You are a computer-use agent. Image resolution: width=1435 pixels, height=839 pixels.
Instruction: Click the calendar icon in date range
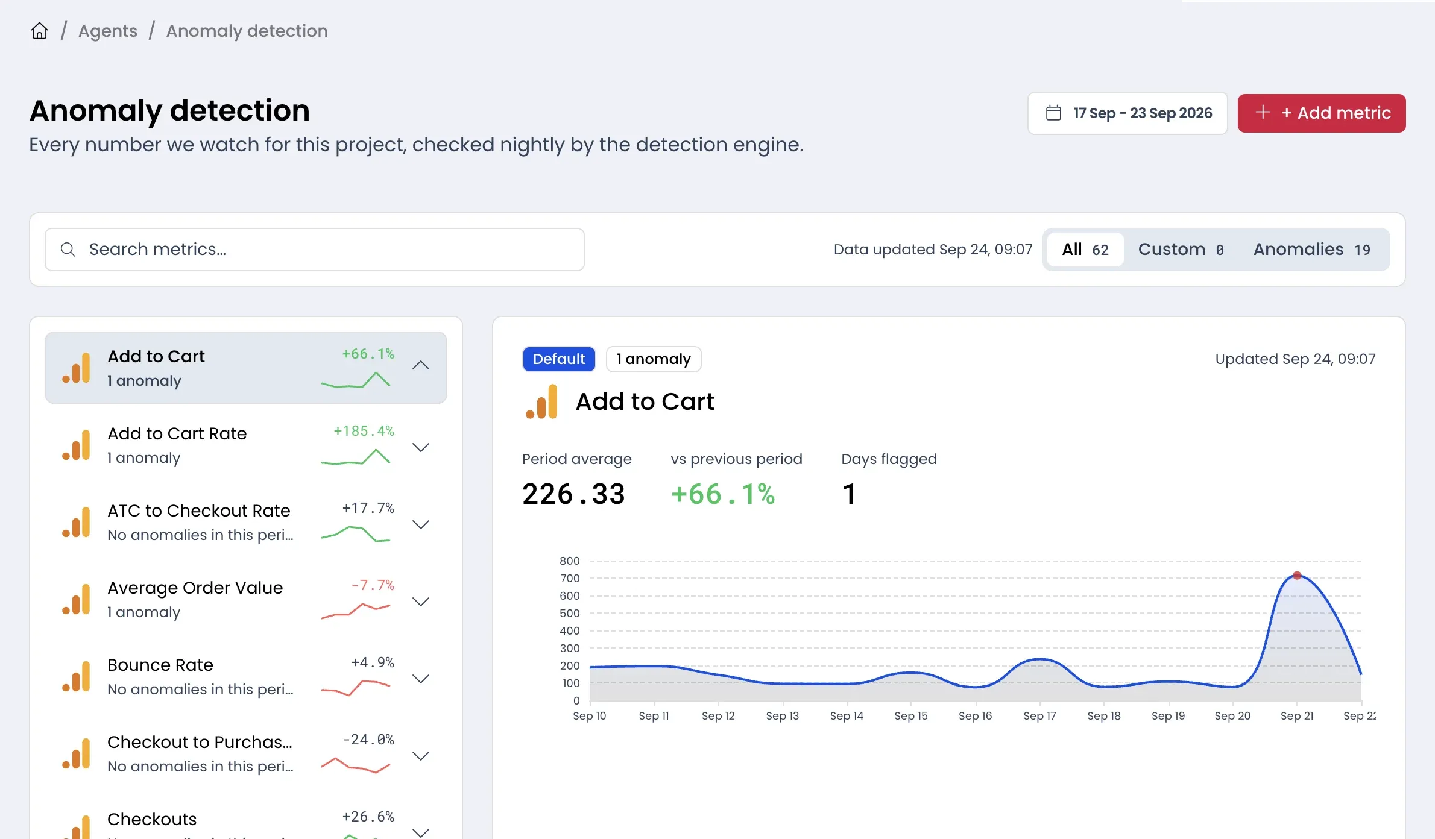1053,113
